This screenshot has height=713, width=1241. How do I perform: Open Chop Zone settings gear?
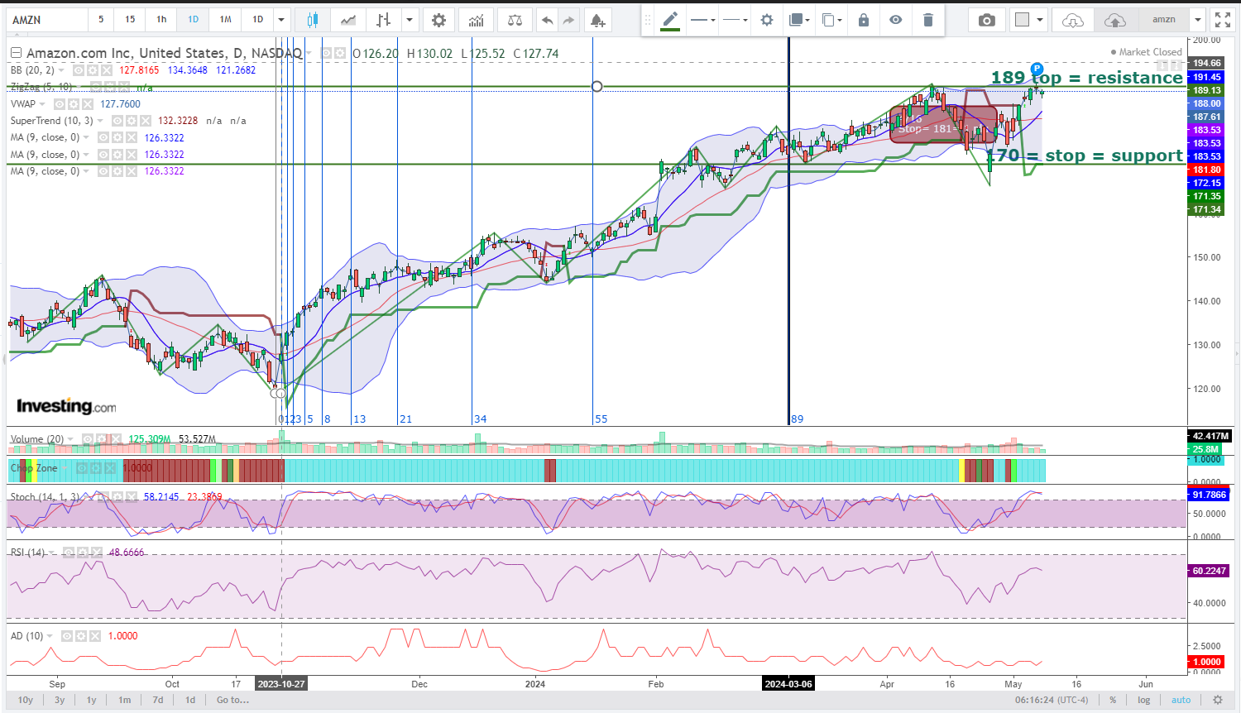tap(98, 468)
